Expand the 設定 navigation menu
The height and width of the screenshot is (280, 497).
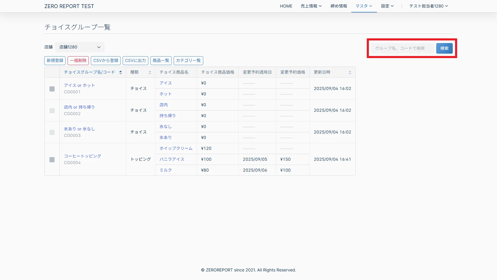[387, 6]
